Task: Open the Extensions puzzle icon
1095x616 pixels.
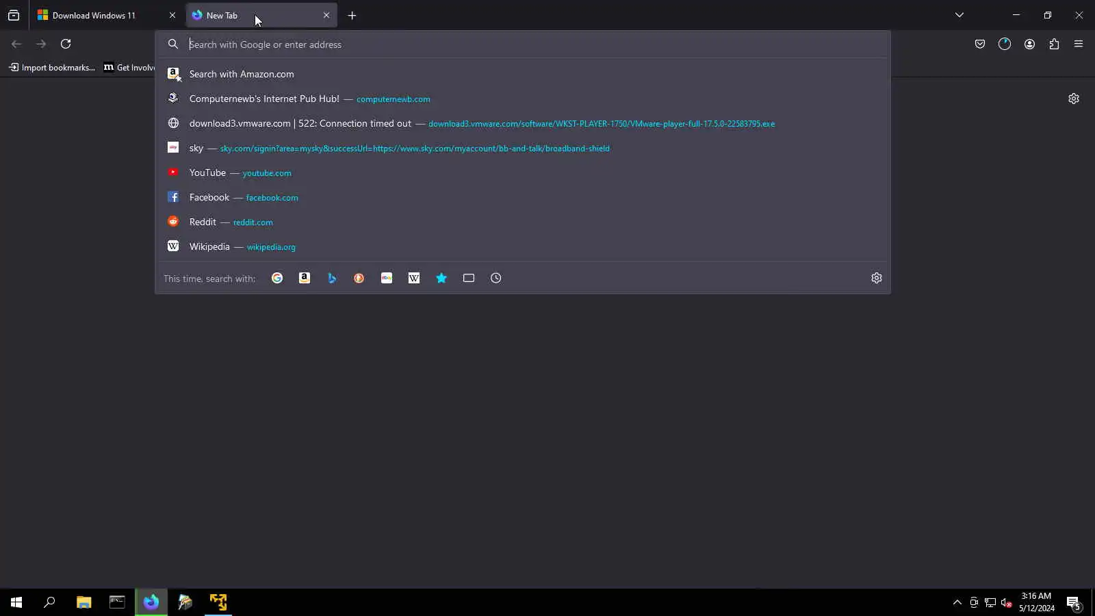Action: (x=1054, y=44)
